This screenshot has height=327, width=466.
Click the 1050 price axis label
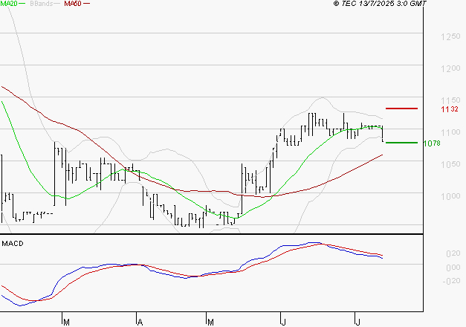450,164
